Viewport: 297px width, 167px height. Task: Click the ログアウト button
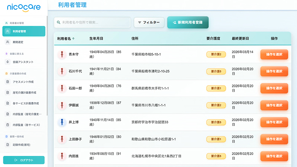click(24, 160)
